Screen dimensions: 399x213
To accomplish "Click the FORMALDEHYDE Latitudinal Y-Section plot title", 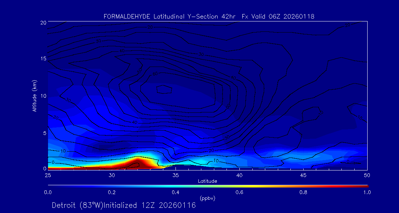I will pyautogui.click(x=209, y=17).
